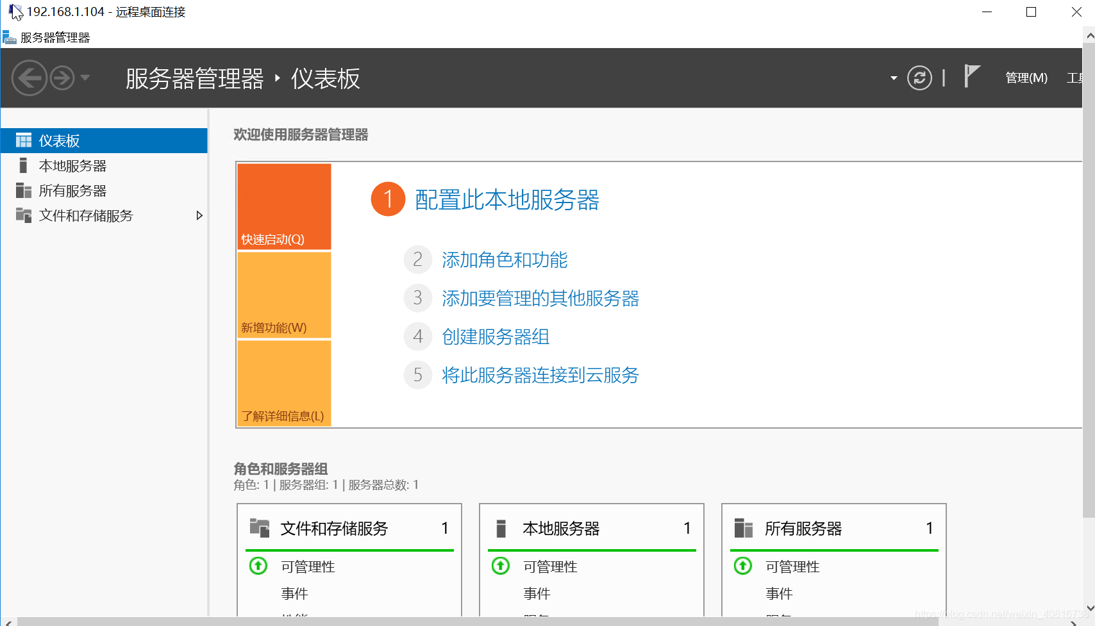Click the 所有服务器 sidebar icon
Viewport: 1095px width, 626px height.
coord(24,190)
